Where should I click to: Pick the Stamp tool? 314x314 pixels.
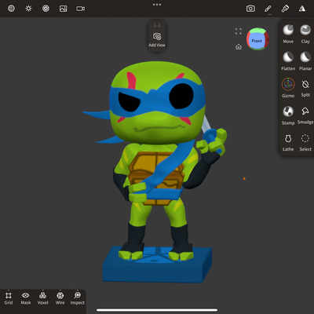[x=288, y=115]
